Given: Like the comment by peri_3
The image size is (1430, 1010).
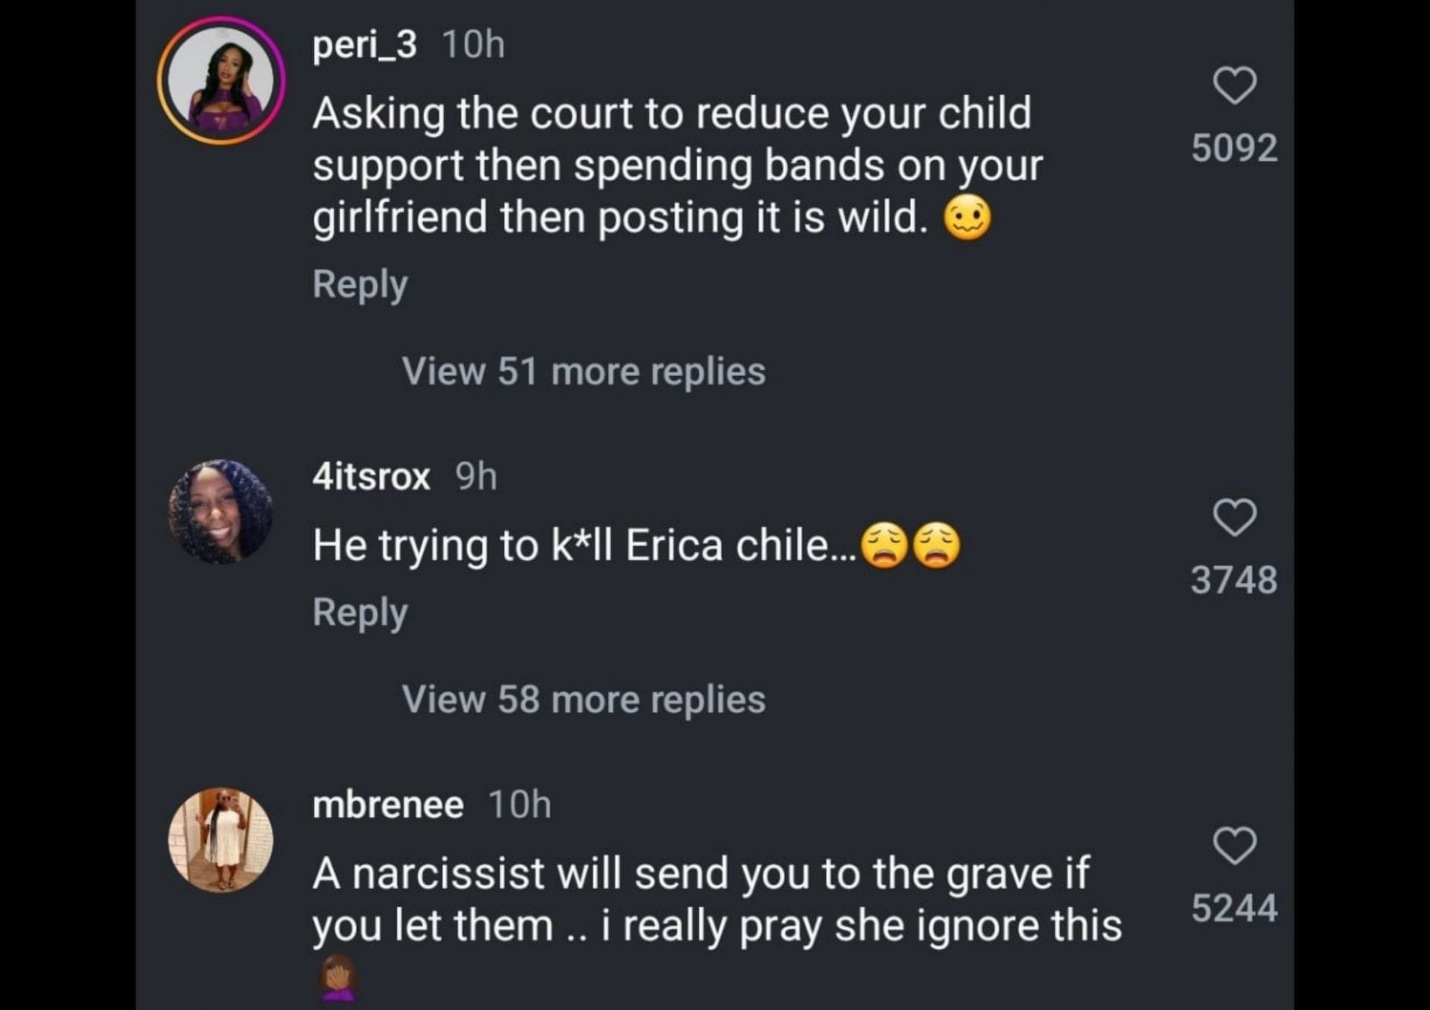Looking at the screenshot, I should coord(1235,86).
